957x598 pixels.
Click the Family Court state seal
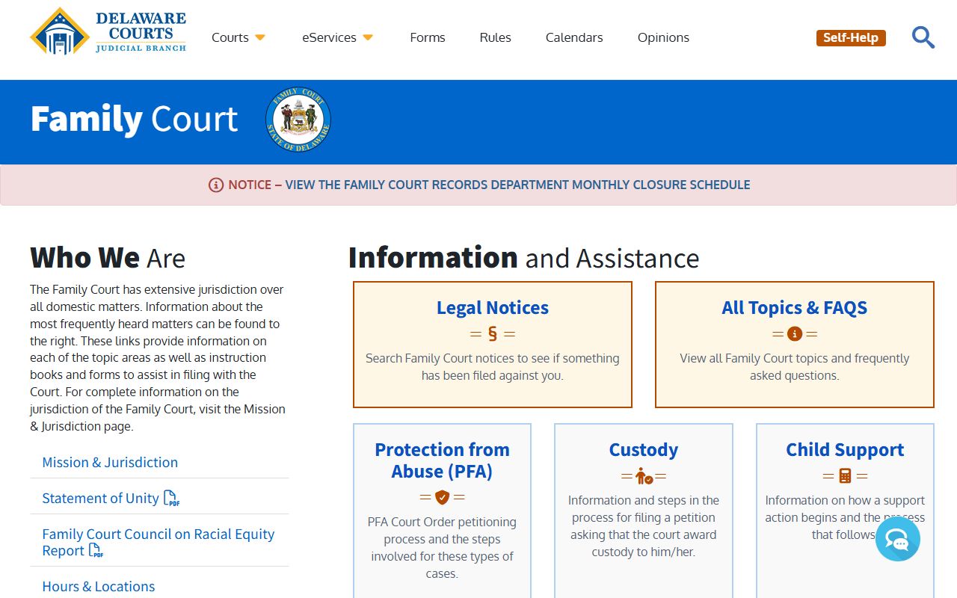298,120
